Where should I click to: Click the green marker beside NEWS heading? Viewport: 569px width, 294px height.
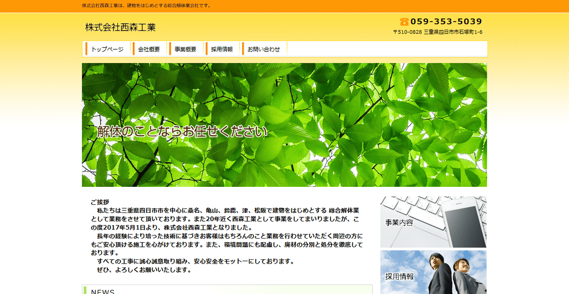tap(85, 290)
